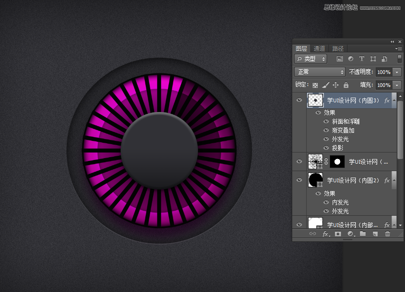Click fx badge on 内部 layer
405x292 pixels.
[x=386, y=225]
